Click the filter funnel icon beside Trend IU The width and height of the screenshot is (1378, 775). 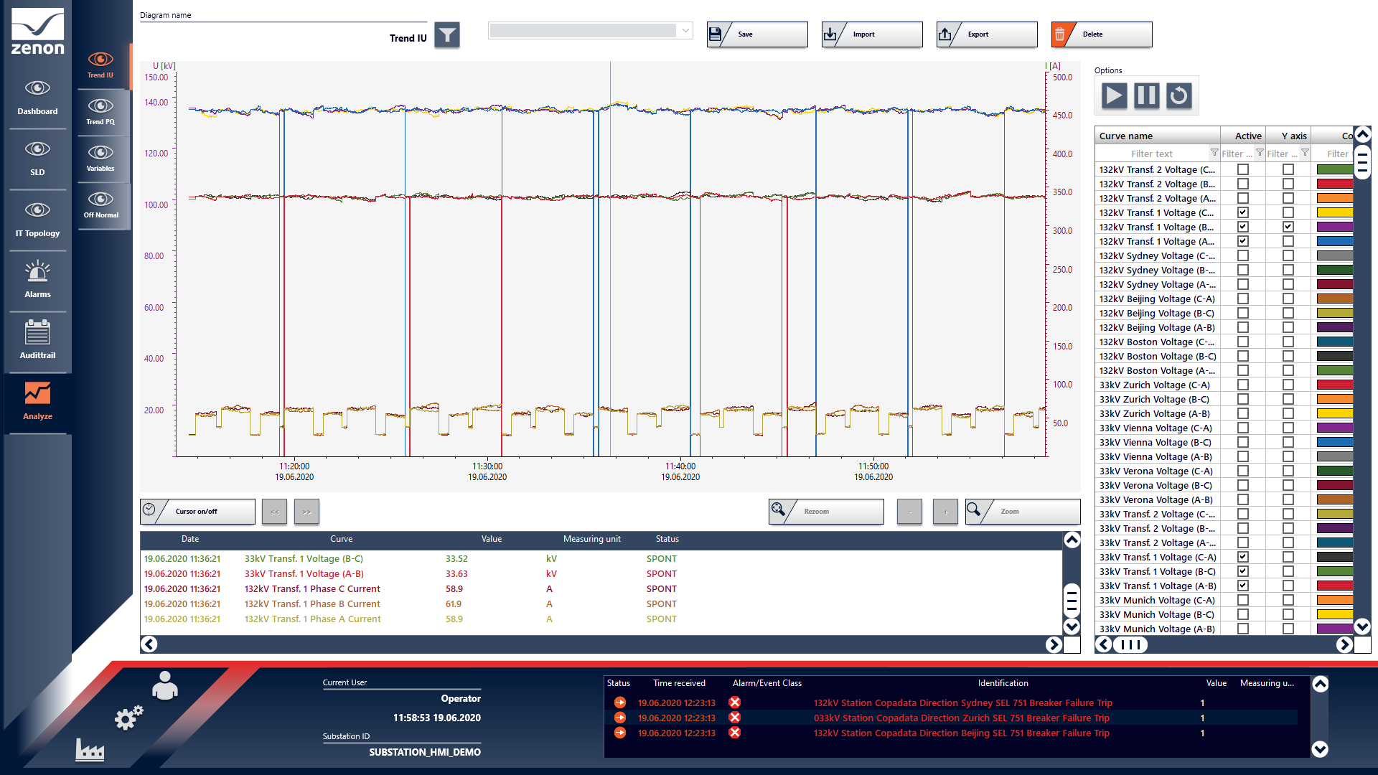(x=447, y=34)
